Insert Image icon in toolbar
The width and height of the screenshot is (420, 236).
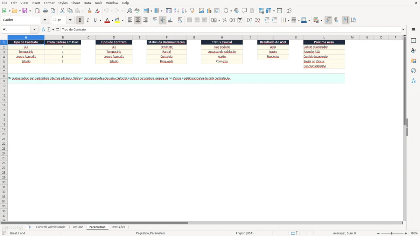point(202,11)
